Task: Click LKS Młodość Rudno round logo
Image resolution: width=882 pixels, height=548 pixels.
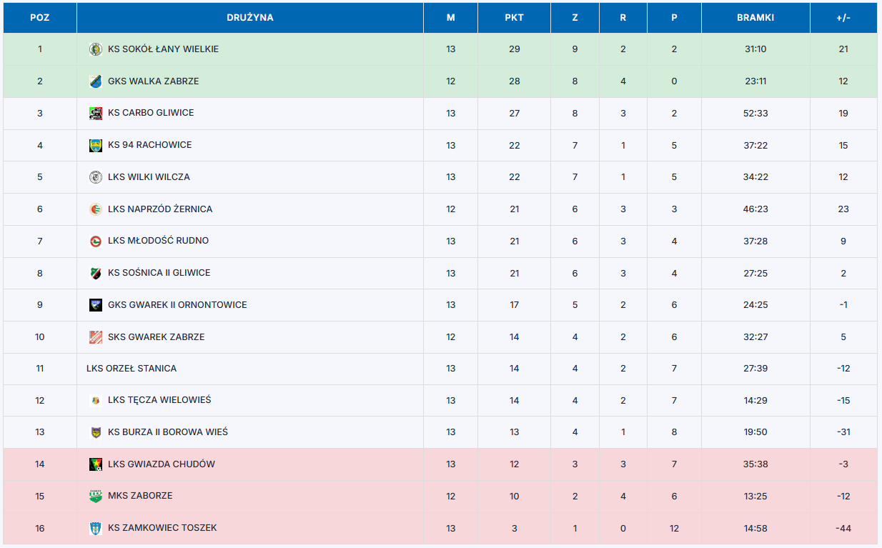Action: coord(95,241)
